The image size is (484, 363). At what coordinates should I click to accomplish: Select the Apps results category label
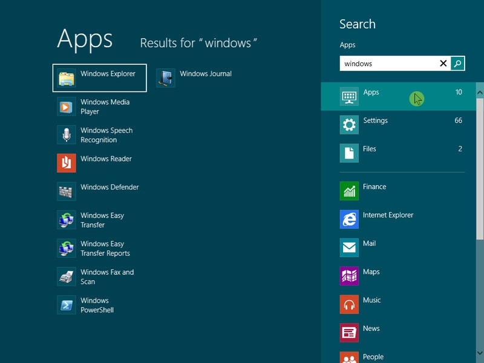[371, 93]
